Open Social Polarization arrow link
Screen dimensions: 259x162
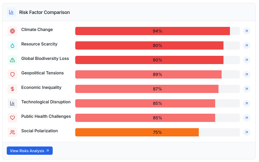tap(247, 132)
